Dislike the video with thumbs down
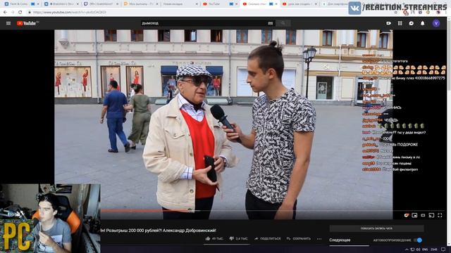This screenshot has height=253, width=451. coord(238,239)
